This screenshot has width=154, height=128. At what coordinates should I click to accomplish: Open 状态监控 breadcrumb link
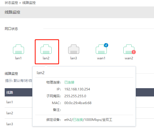point(11,3)
